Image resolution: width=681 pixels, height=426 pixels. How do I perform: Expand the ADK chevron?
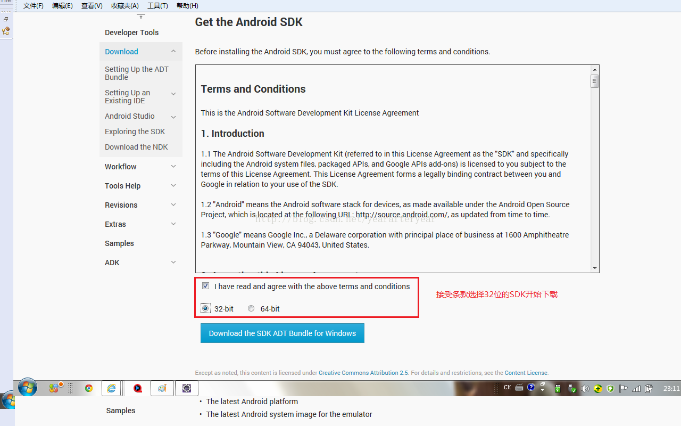point(173,262)
